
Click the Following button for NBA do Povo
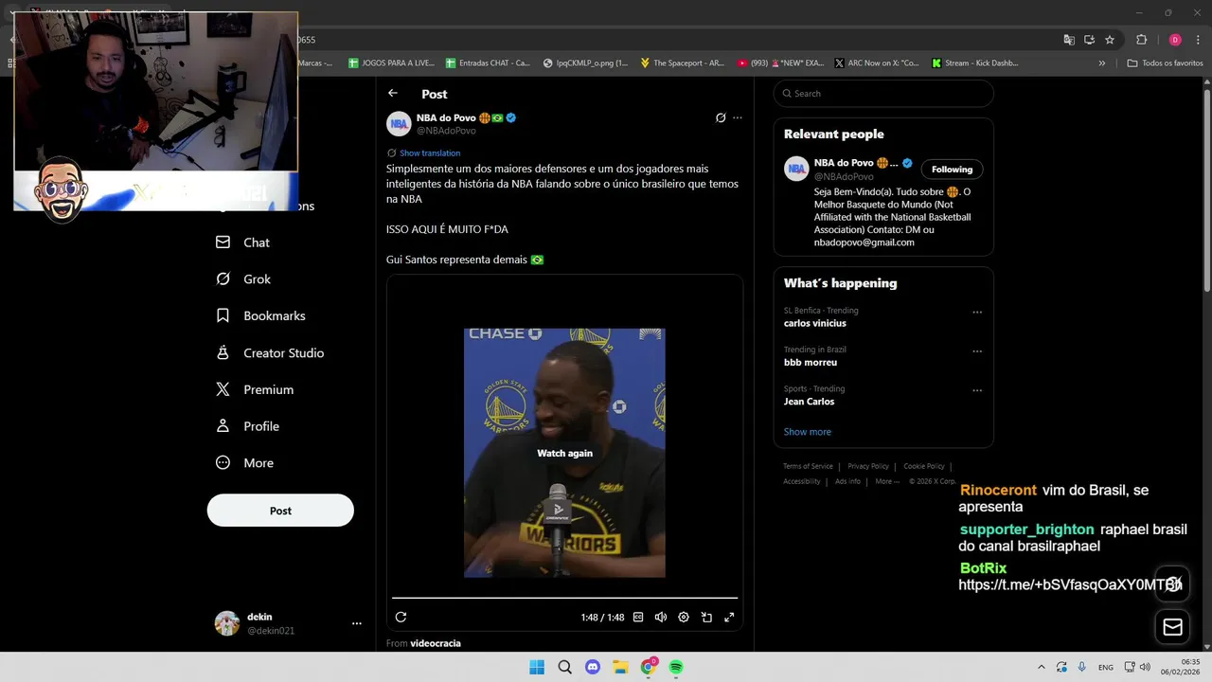coord(952,170)
